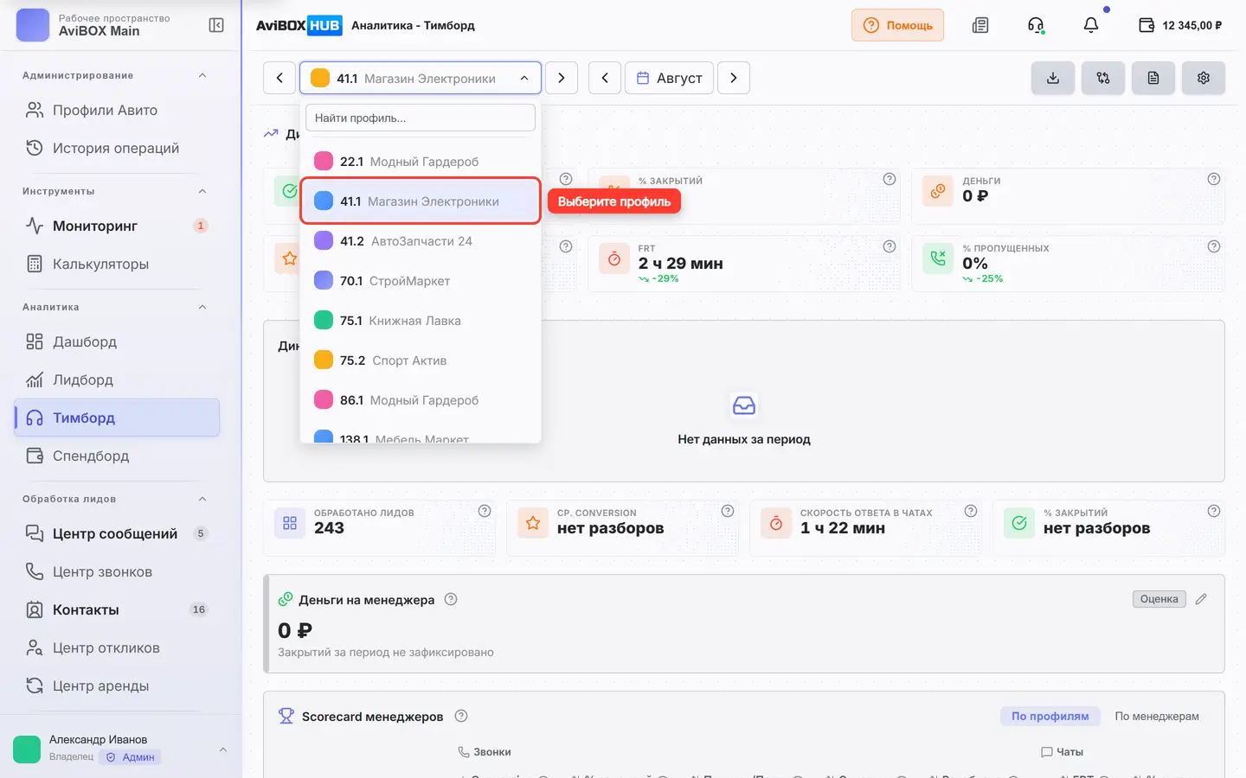Open the notifications bell
Image resolution: width=1246 pixels, height=778 pixels.
pos(1091,25)
